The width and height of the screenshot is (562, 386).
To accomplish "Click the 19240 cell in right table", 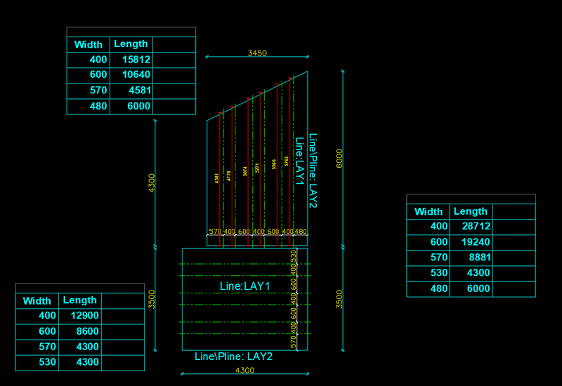I will [471, 242].
